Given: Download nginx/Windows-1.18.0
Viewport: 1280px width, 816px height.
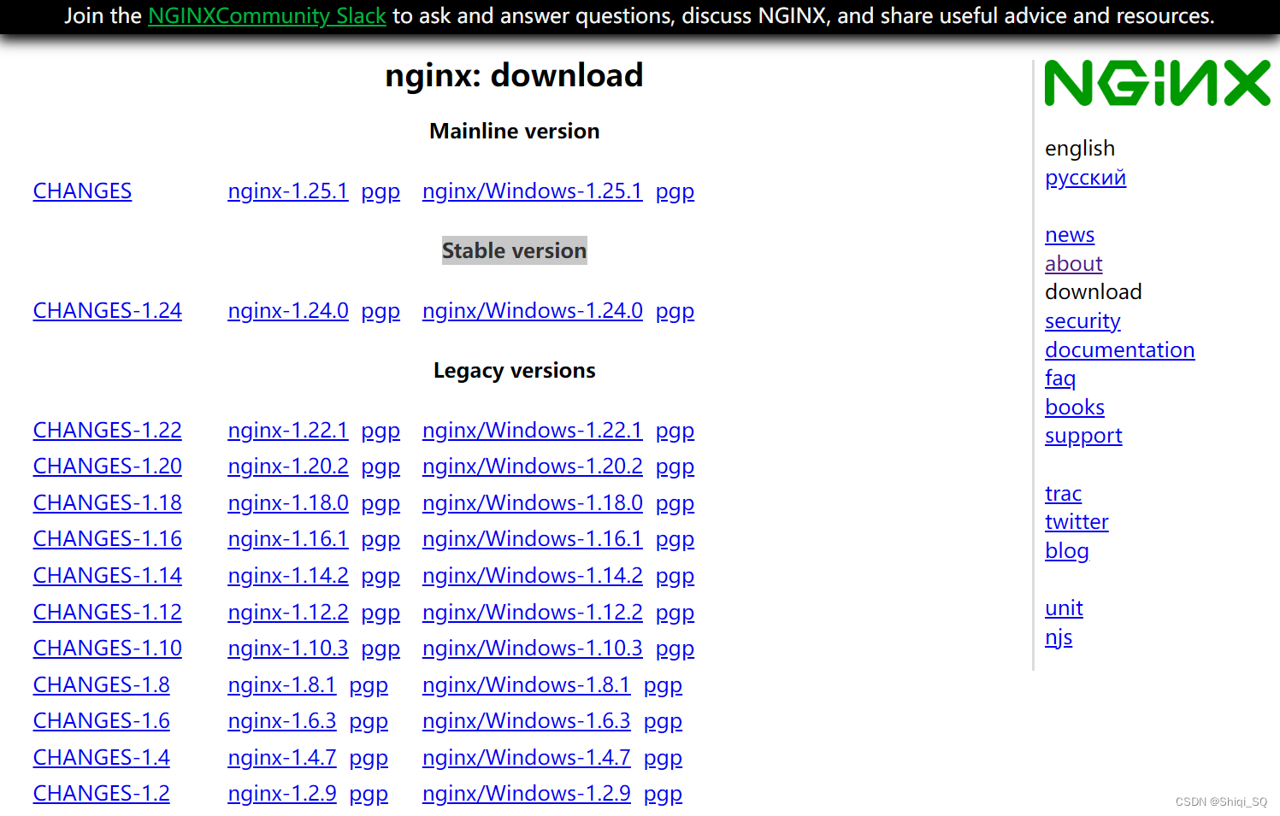Looking at the screenshot, I should pos(532,502).
